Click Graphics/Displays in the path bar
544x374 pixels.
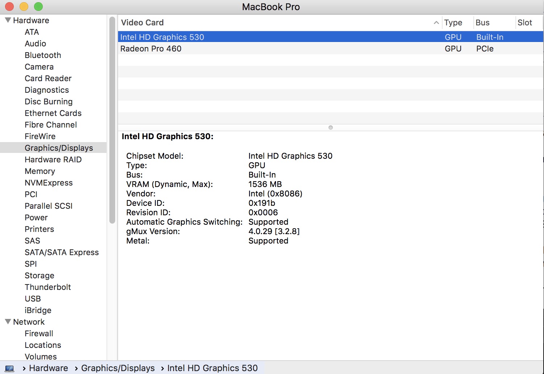pos(118,368)
